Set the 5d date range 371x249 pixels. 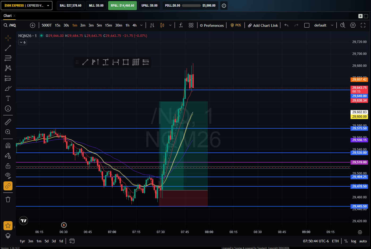(x=47, y=241)
